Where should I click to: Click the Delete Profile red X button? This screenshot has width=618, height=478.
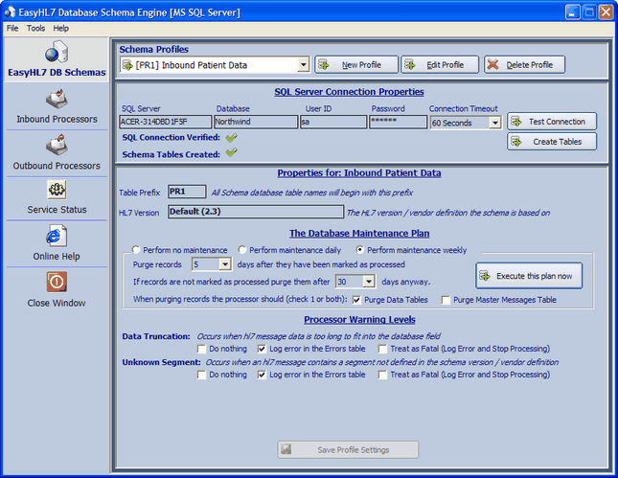[x=523, y=64]
